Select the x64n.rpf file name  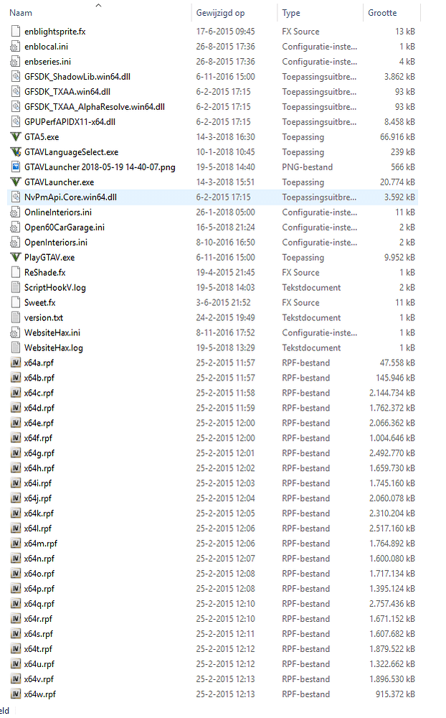tap(39, 559)
